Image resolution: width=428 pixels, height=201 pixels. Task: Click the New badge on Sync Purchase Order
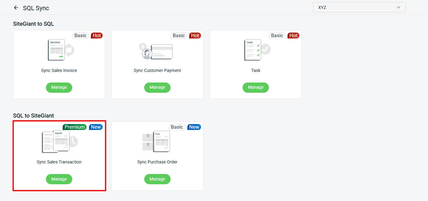(x=194, y=127)
